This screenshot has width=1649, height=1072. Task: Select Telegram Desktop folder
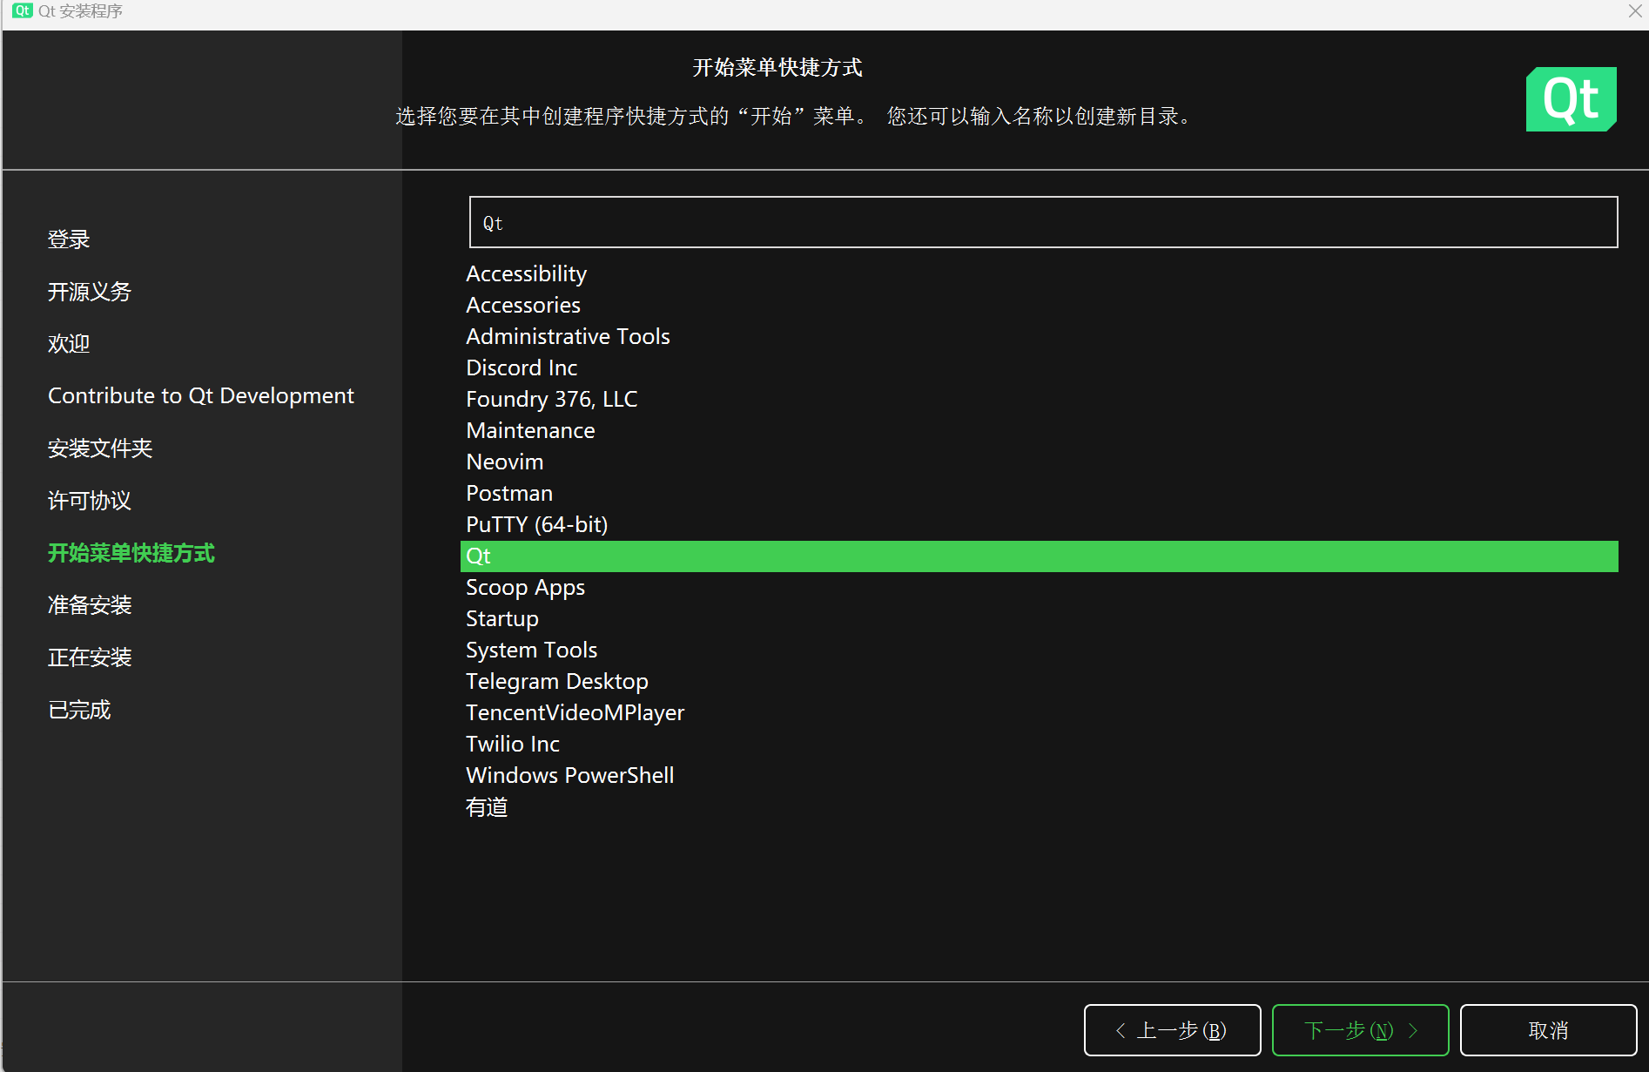pos(1039,682)
